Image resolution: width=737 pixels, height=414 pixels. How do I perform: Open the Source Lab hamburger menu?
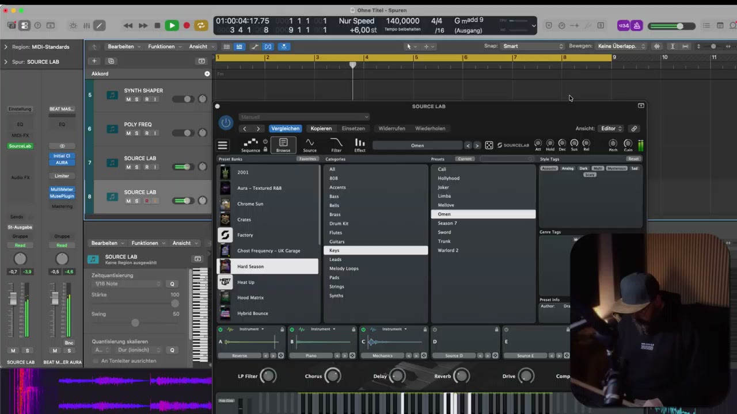click(x=223, y=145)
